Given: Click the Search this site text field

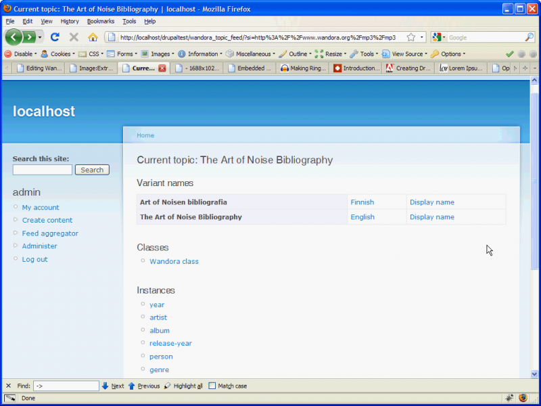Looking at the screenshot, I should tap(42, 170).
